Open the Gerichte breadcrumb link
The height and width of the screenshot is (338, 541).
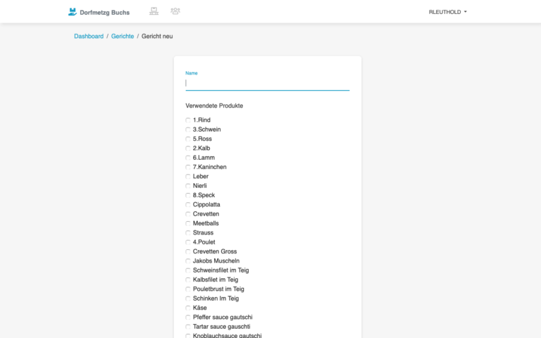(x=123, y=36)
